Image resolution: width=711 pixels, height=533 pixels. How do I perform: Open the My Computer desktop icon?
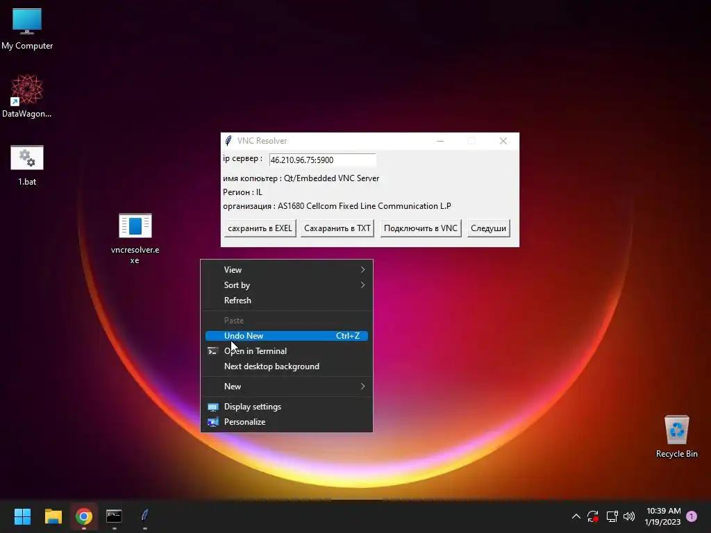(27, 28)
